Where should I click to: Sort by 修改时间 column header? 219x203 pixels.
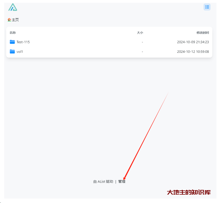click(x=203, y=33)
